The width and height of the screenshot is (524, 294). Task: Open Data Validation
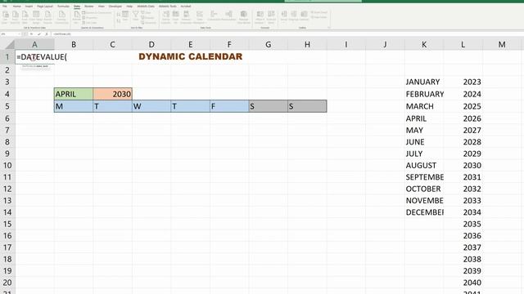200,16
